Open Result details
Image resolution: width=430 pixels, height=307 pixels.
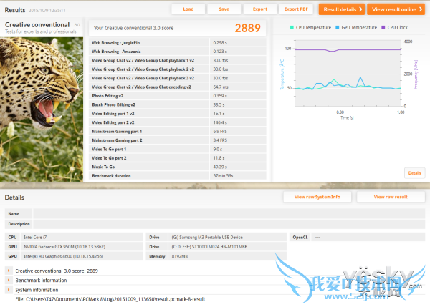(342, 9)
